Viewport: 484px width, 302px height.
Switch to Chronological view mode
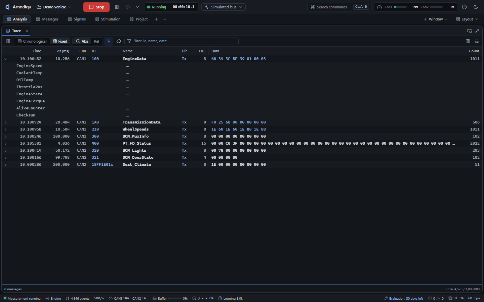click(x=32, y=41)
